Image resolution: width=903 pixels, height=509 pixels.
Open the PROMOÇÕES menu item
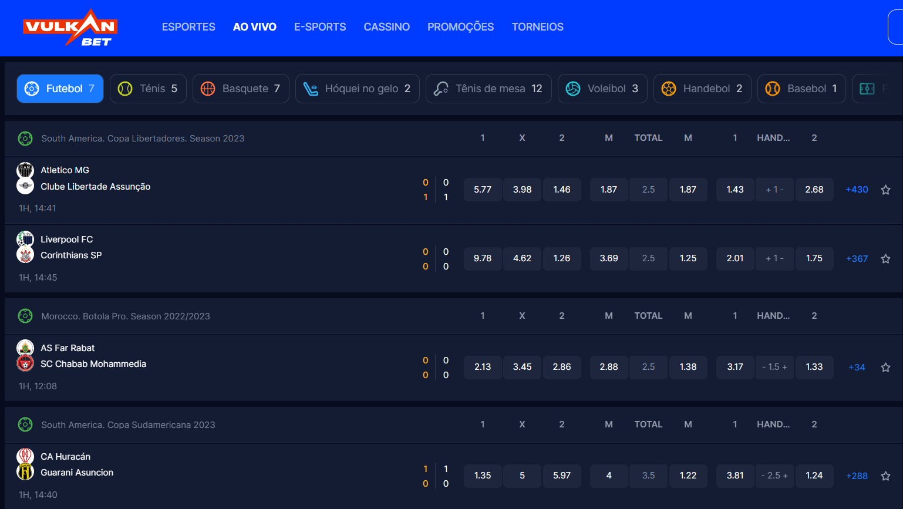coord(460,26)
